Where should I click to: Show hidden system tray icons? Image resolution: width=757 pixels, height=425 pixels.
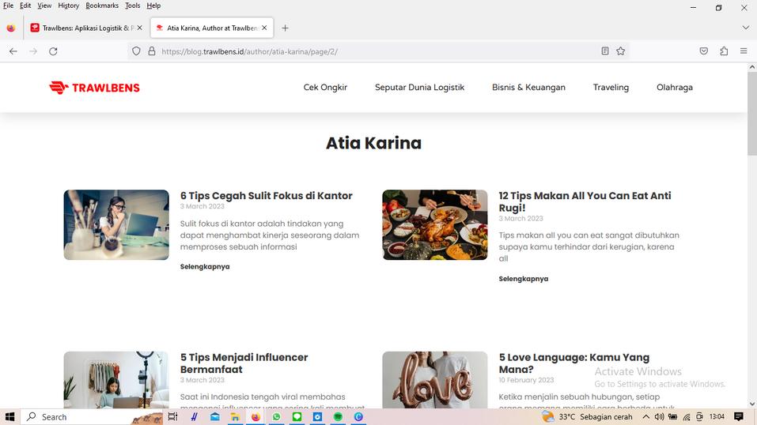[646, 417]
